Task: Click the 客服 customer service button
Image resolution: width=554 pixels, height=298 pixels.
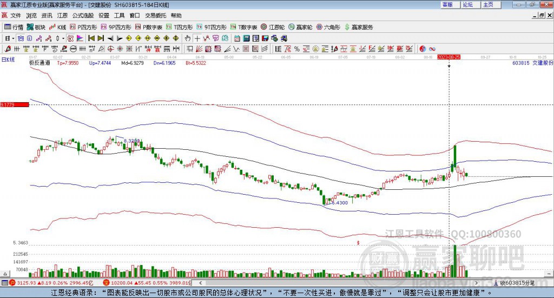Action: pyautogui.click(x=450, y=4)
